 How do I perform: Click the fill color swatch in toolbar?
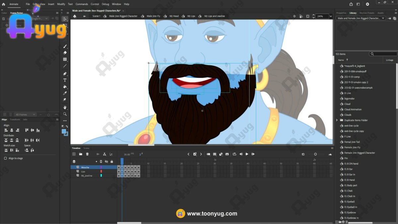(x=64, y=131)
